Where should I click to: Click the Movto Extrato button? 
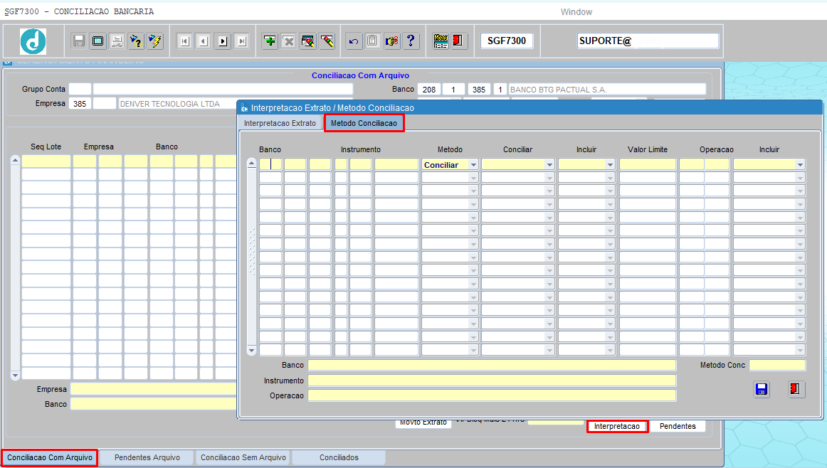(x=423, y=423)
